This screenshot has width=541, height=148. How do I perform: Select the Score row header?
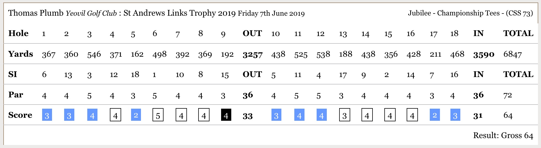(x=20, y=115)
